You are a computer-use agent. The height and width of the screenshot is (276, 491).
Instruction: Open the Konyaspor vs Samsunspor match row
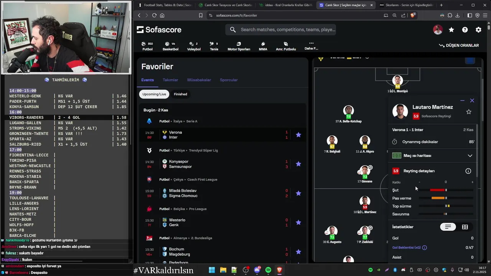pyautogui.click(x=223, y=164)
